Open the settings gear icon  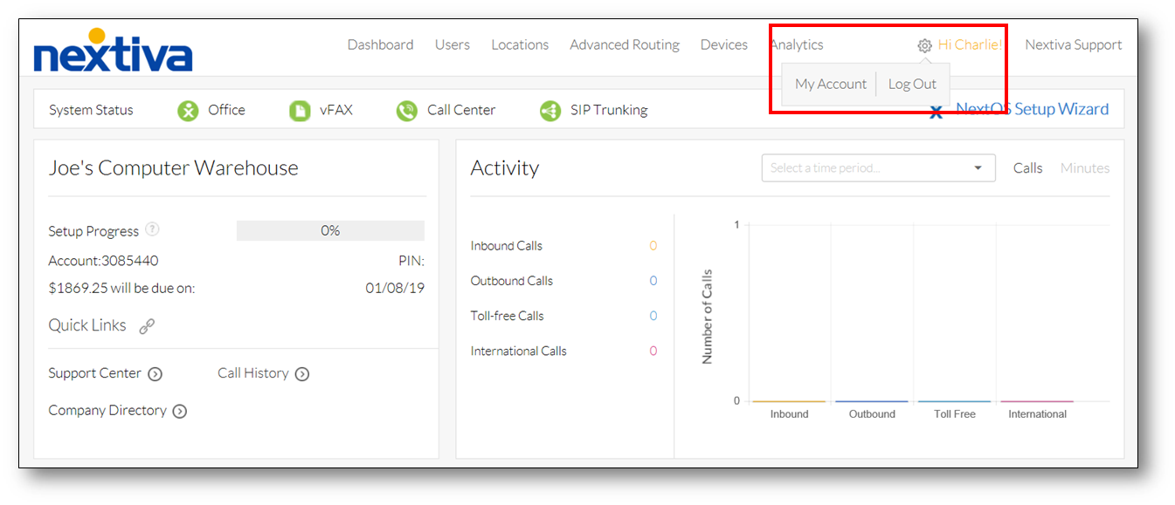925,45
